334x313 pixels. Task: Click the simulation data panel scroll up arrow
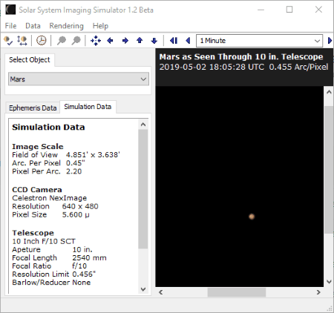(x=143, y=125)
